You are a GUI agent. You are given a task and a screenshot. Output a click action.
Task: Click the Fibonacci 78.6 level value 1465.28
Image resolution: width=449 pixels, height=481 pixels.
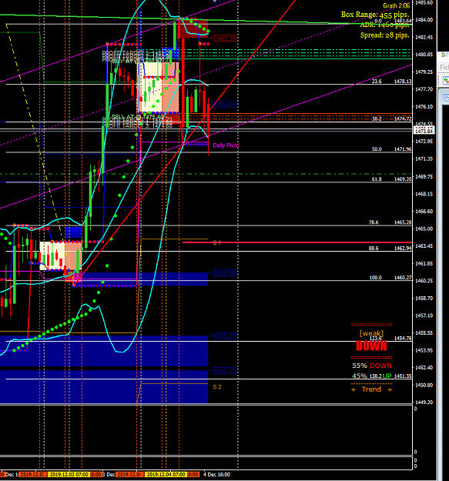[x=403, y=222]
